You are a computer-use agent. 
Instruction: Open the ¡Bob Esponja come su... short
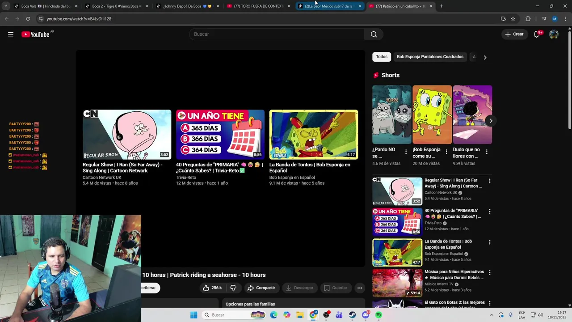point(432,114)
